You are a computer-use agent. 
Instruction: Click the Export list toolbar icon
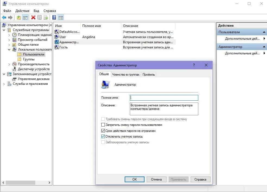pos(46,17)
